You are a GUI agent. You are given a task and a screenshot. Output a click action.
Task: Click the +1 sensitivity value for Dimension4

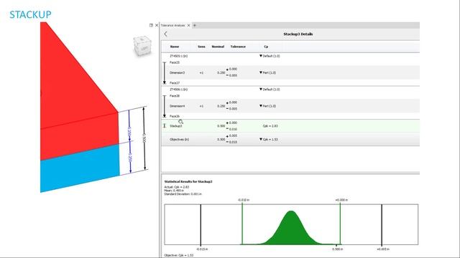pos(201,106)
